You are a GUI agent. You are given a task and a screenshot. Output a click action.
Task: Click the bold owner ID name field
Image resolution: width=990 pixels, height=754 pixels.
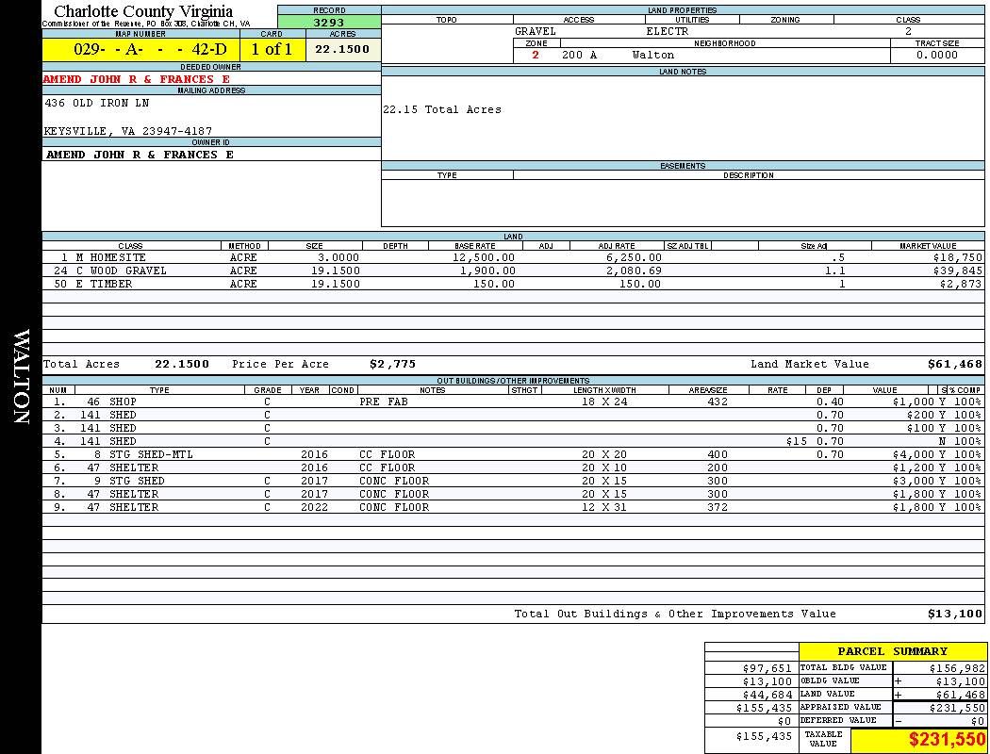[x=140, y=155]
